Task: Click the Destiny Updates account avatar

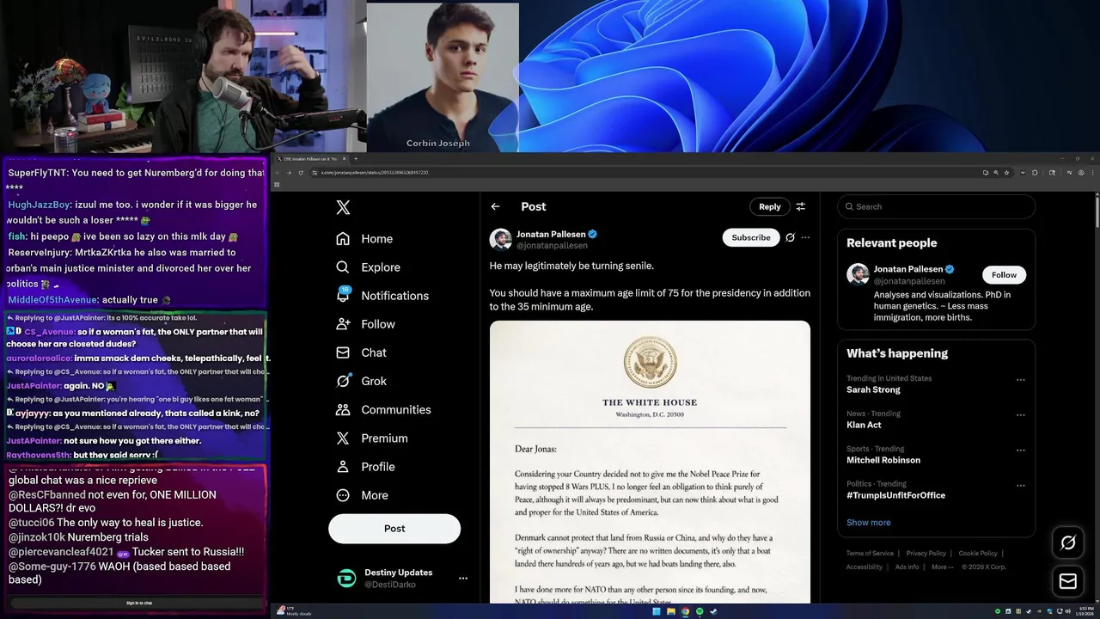Action: tap(345, 579)
